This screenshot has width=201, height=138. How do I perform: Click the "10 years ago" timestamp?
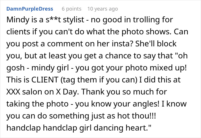point(103,9)
